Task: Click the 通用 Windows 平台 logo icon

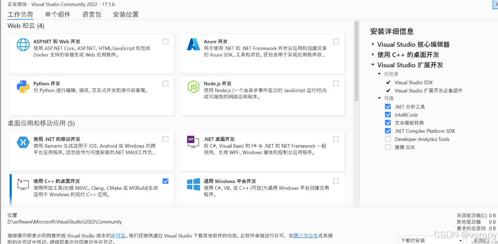Action: point(193,184)
